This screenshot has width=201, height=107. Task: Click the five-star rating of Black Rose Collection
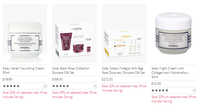[61, 86]
